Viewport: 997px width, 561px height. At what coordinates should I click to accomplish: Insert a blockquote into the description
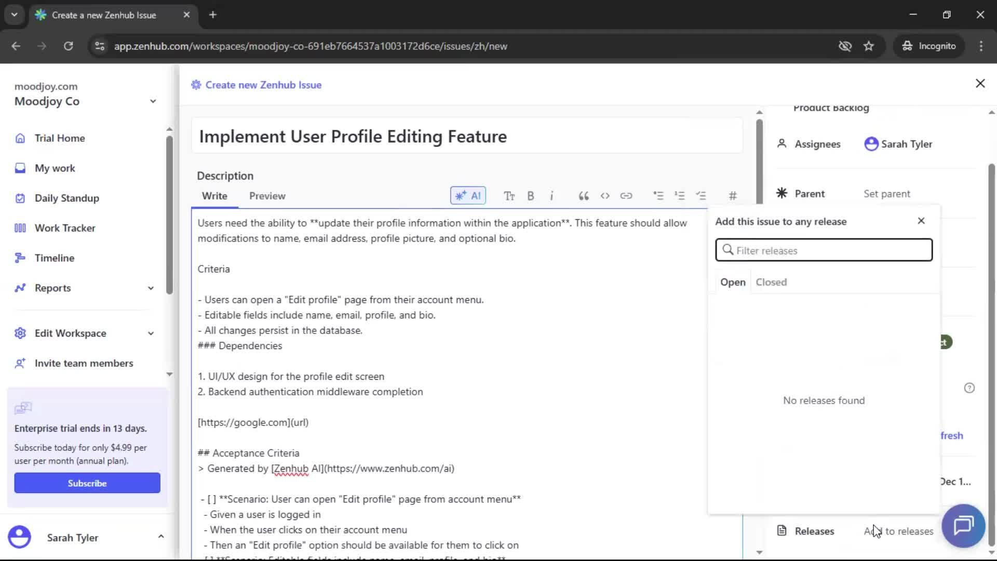[583, 196]
